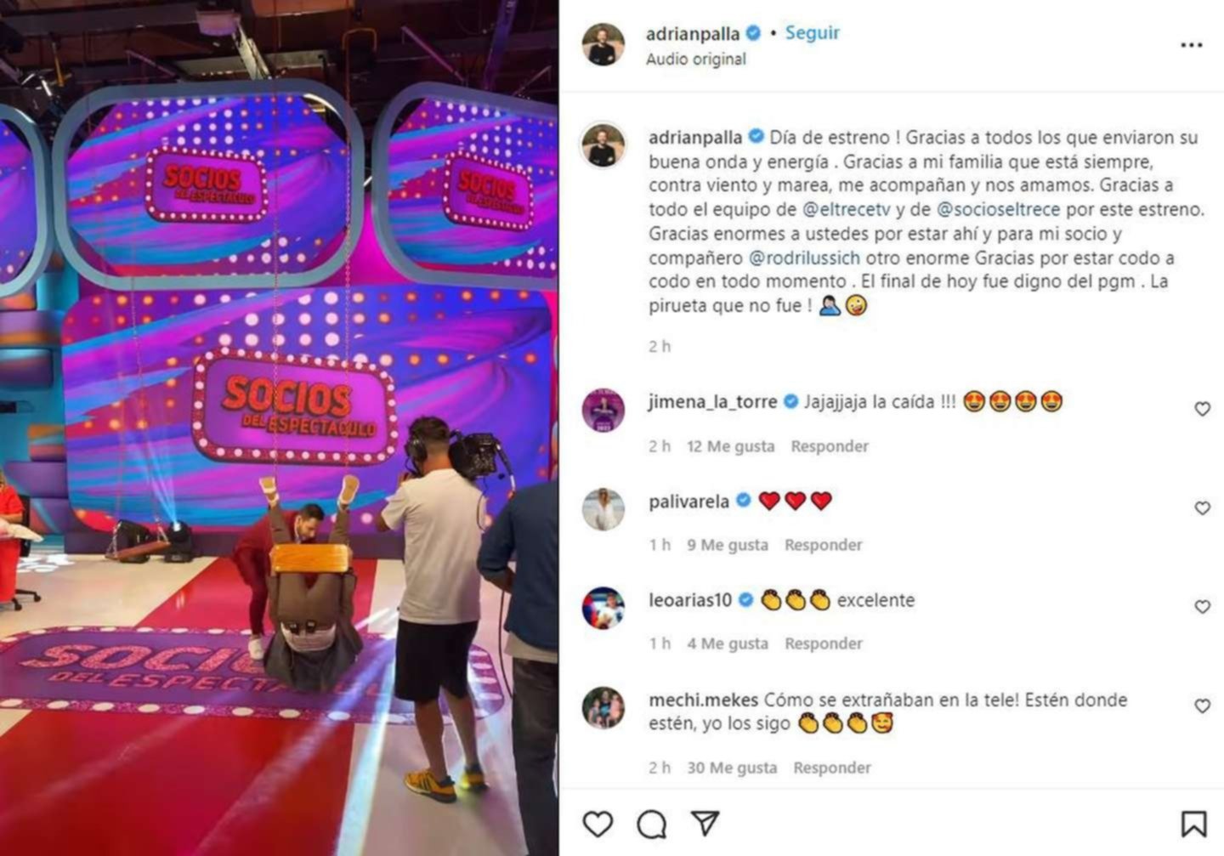
Task: Open the three-dot more options menu
Action: (x=1192, y=45)
